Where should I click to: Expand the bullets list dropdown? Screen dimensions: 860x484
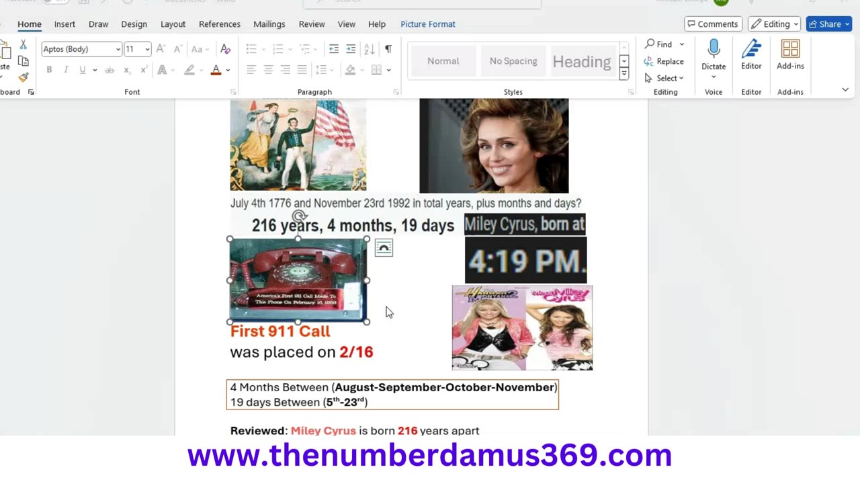(263, 49)
